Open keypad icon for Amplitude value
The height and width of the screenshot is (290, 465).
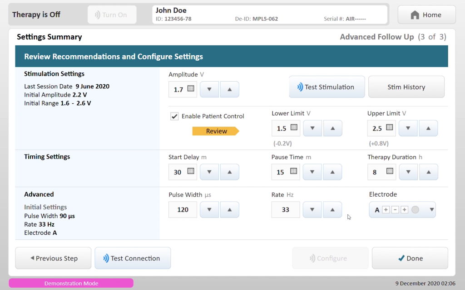pos(191,88)
